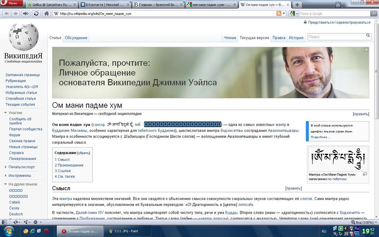Open the Случайная статья link
Screen dimensions: 379x237
(20, 98)
